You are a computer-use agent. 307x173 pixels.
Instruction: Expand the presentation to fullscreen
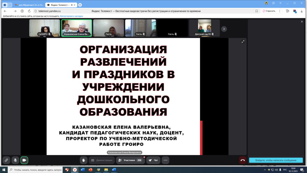point(243,41)
